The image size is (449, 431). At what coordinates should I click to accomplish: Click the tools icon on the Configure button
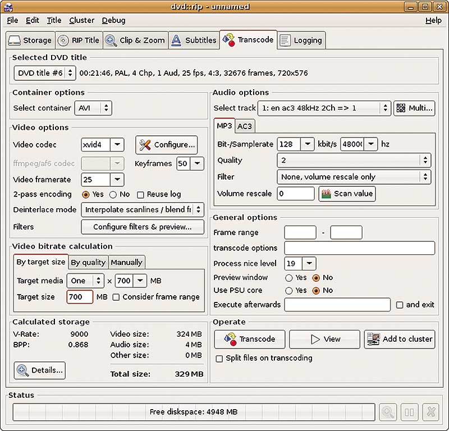pos(145,145)
